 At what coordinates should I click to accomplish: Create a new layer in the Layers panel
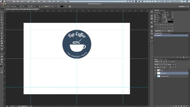click(184, 106)
